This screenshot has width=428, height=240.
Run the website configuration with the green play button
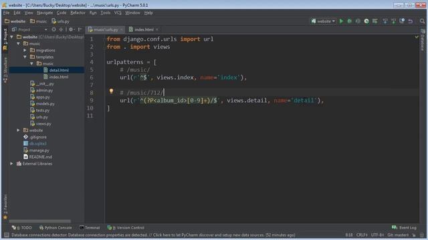(341, 21)
